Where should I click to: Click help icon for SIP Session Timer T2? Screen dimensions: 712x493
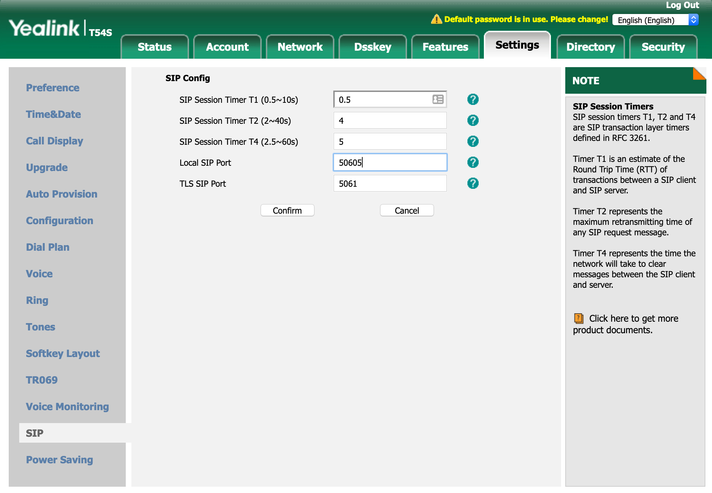(473, 120)
